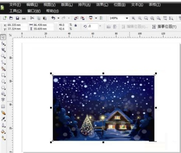The width and height of the screenshot is (181, 153).
Task: Click the y position field 37.324 mm
Action: 17,29
